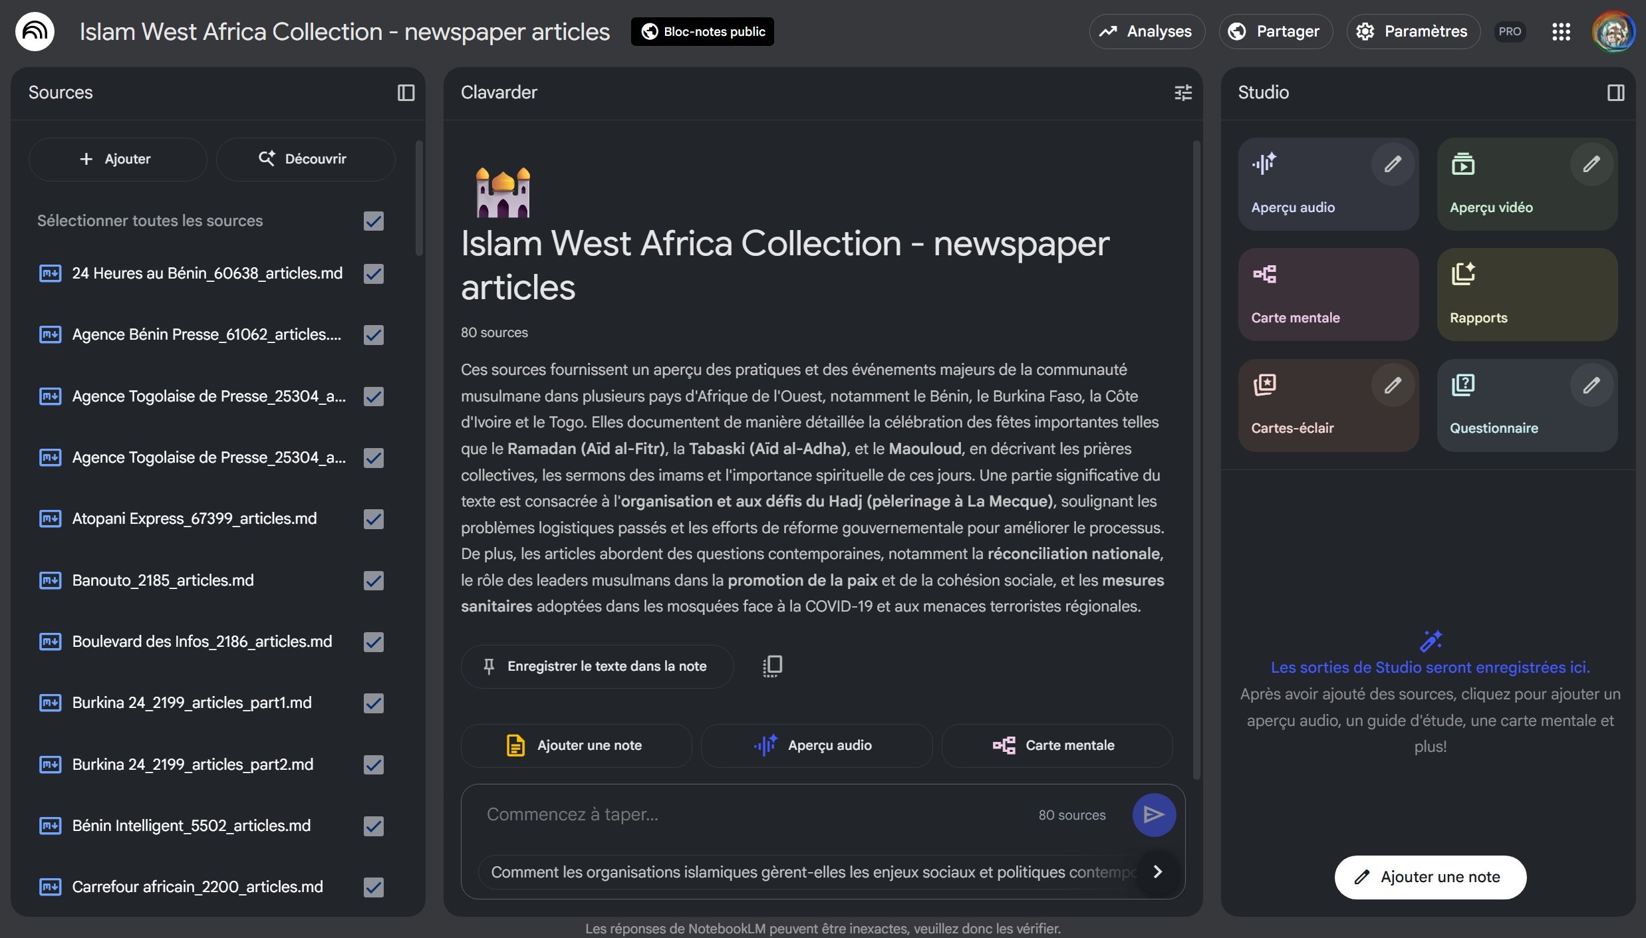The image size is (1646, 938).
Task: Click the Google apps grid icon
Action: pos(1561,31)
